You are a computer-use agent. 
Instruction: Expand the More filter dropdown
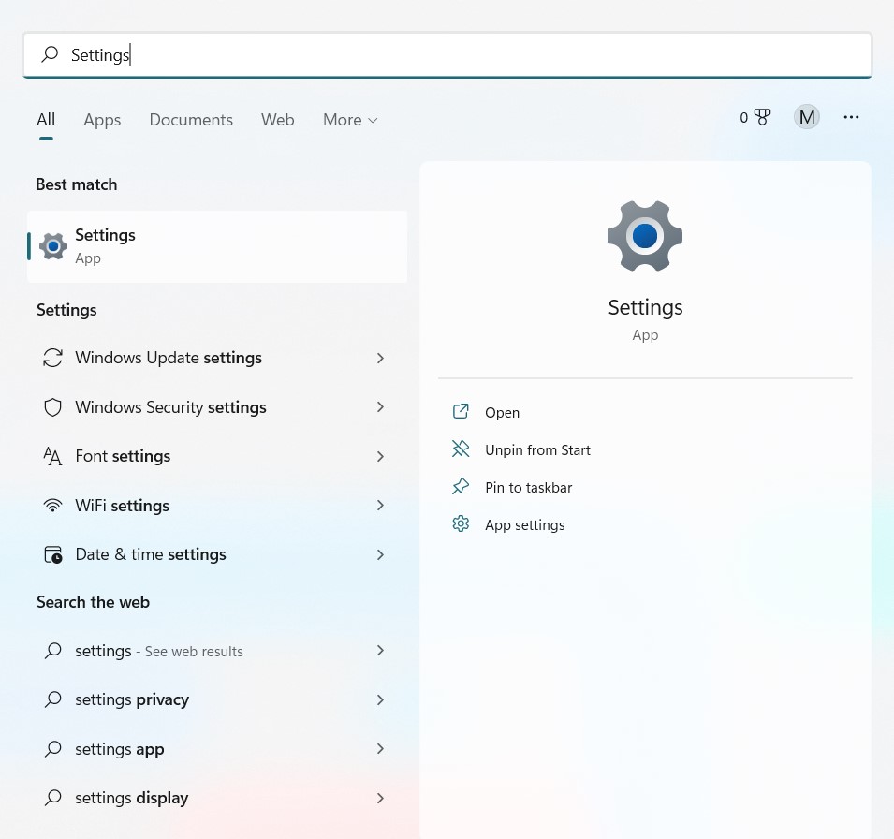click(350, 120)
